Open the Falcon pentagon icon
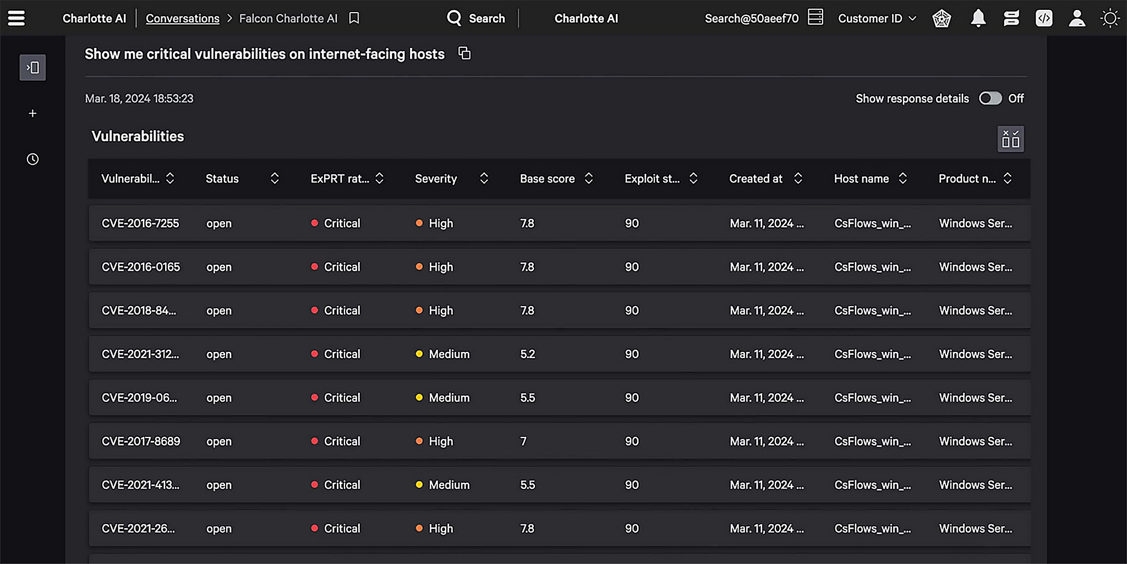The image size is (1127, 564). [x=942, y=19]
